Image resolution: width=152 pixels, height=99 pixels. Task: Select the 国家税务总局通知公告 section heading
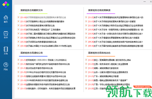tap(32, 53)
